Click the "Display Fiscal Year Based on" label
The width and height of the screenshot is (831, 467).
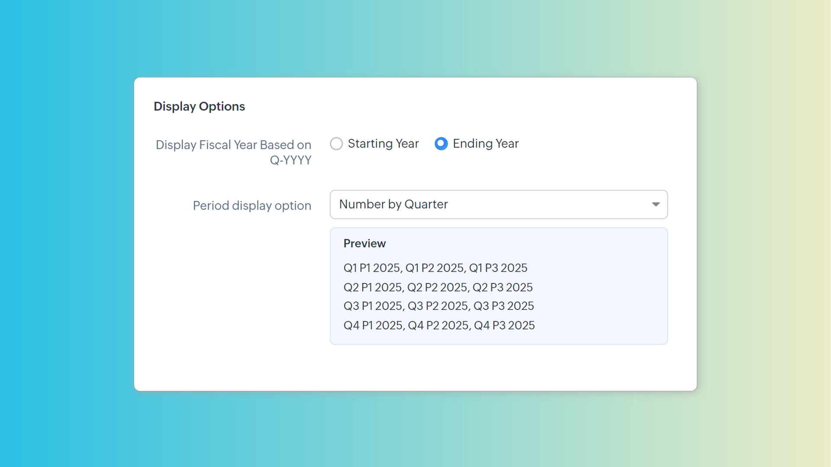(233, 145)
